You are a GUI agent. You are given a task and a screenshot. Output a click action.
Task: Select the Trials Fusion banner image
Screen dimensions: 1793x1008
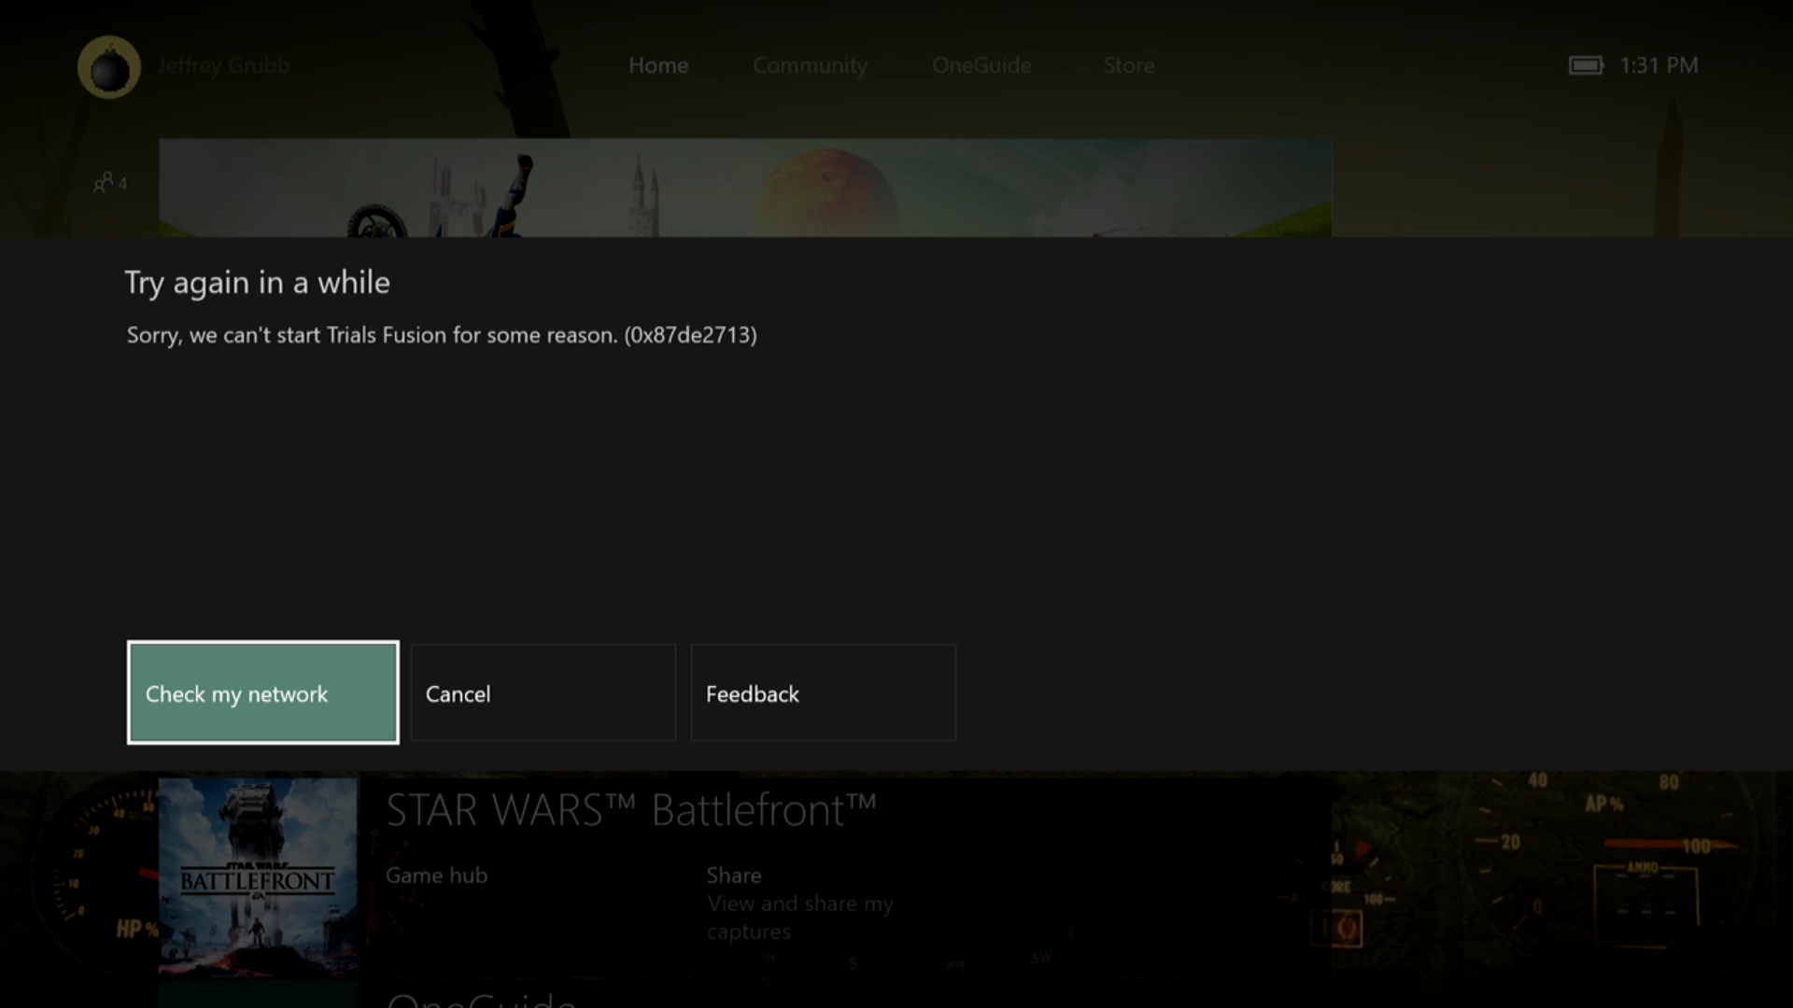coord(745,188)
